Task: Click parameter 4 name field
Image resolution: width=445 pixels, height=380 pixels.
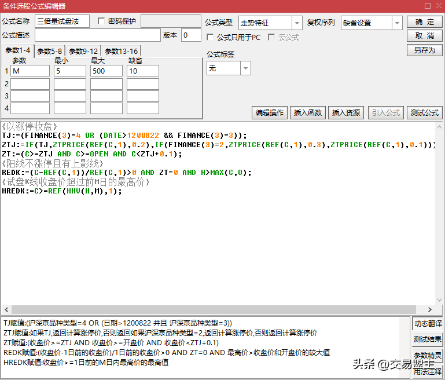Action: 30,108
